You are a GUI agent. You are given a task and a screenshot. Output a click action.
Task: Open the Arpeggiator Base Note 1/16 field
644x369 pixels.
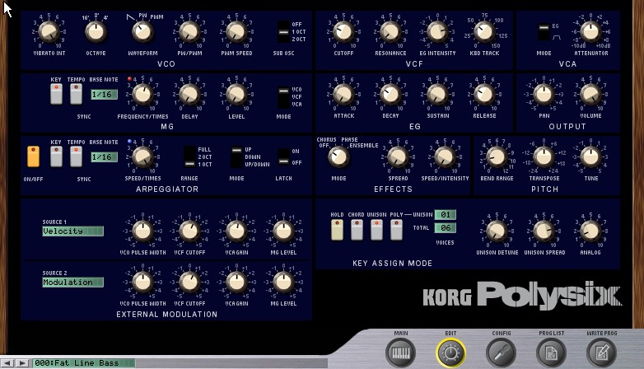(104, 157)
